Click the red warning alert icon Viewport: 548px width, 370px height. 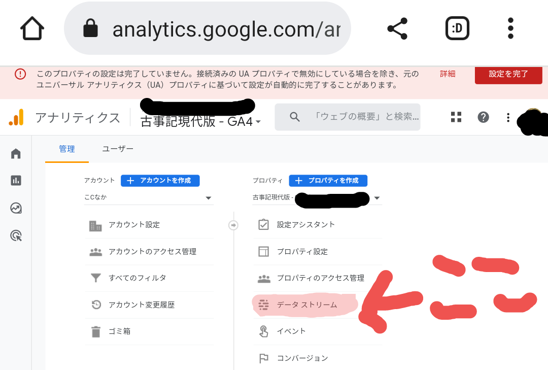pyautogui.click(x=20, y=74)
